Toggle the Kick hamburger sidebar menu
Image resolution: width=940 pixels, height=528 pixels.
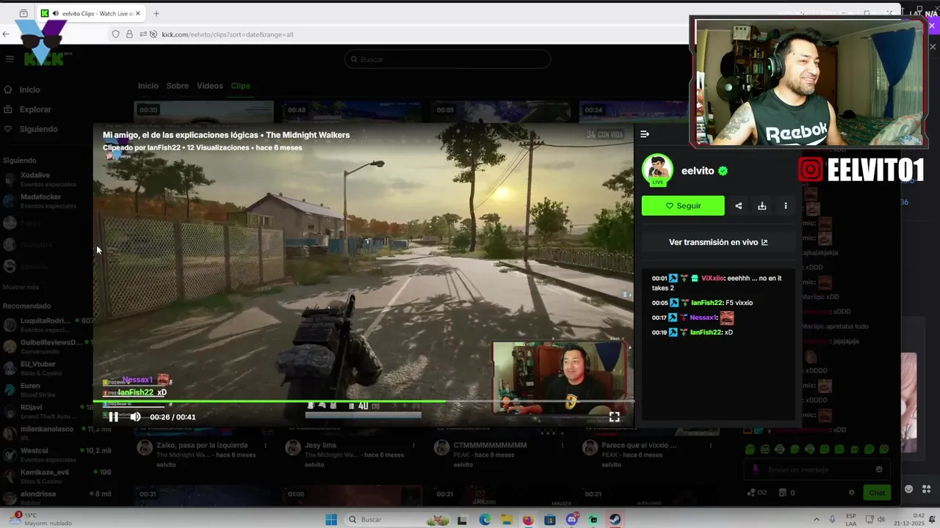[x=10, y=59]
